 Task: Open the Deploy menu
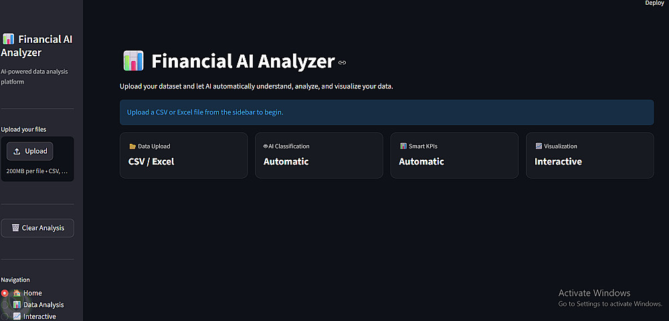(654, 3)
